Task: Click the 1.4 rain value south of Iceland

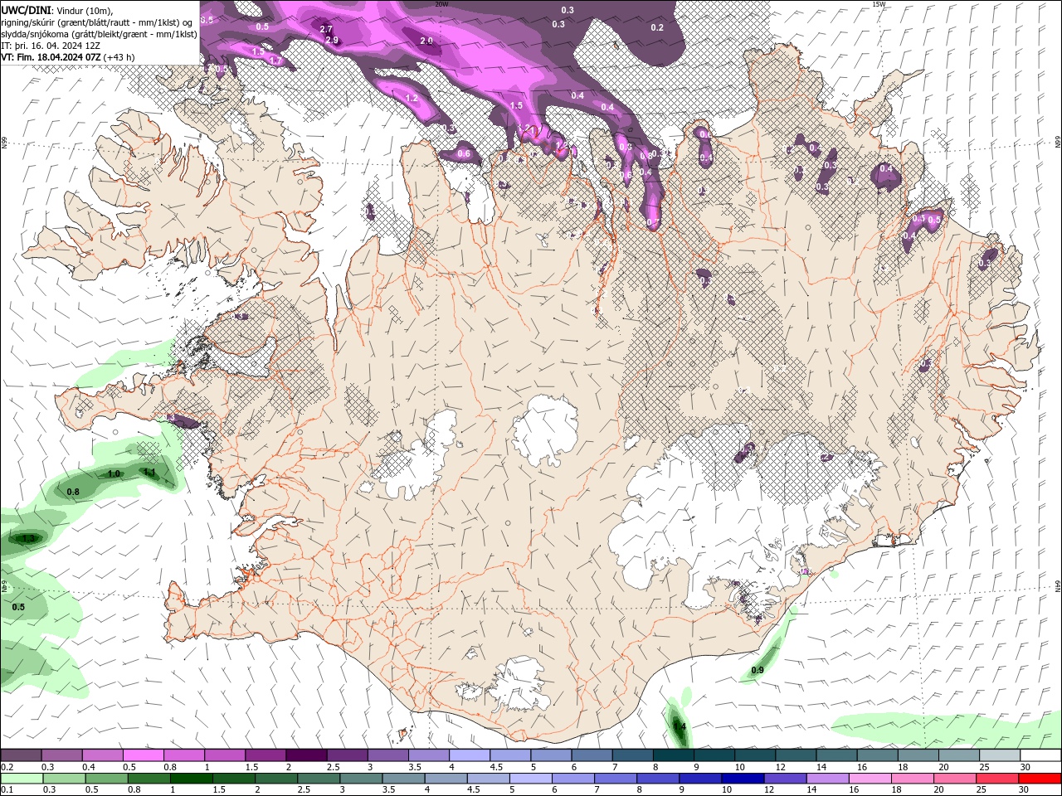Action: (x=680, y=726)
